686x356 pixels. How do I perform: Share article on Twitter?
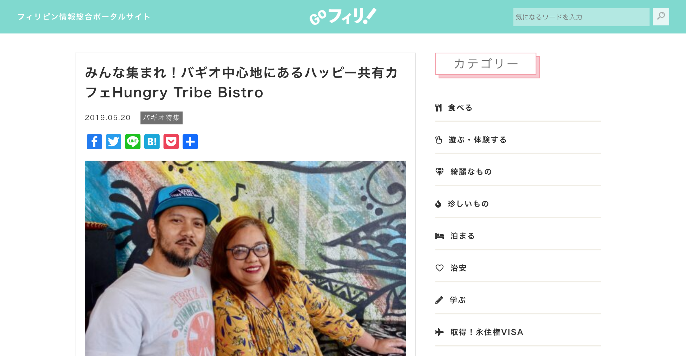[x=113, y=142]
